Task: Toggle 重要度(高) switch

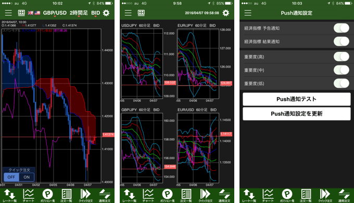Action: (x=342, y=57)
